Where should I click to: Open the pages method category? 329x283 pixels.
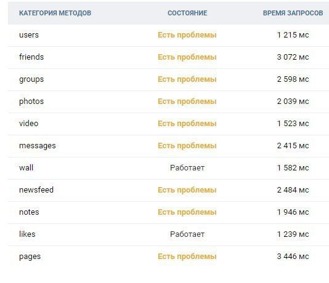30,257
